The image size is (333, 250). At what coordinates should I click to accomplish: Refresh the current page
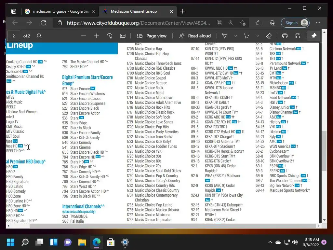coord(44,23)
